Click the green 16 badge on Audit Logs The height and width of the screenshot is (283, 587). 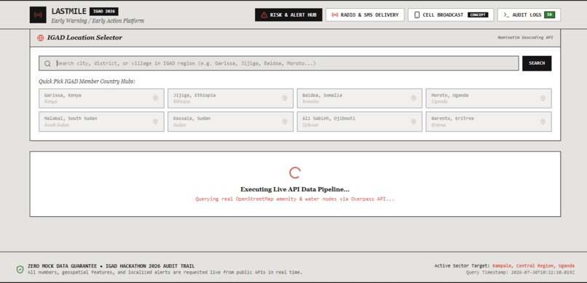tap(550, 15)
